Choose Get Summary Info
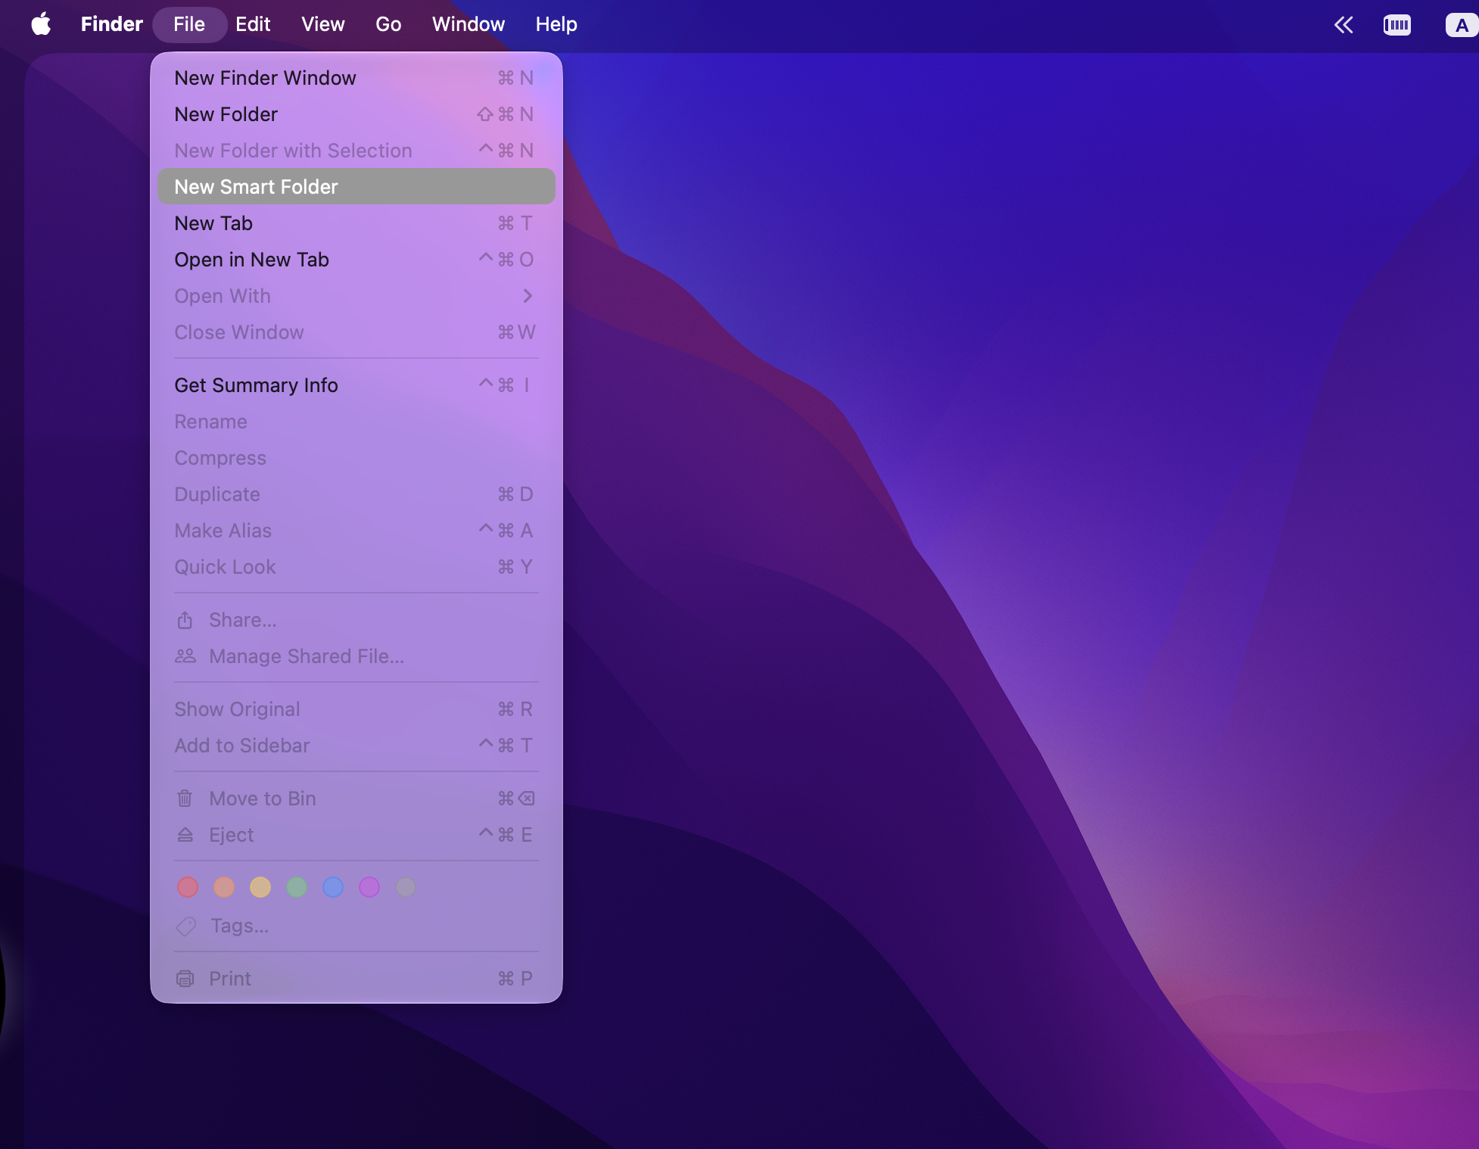The height and width of the screenshot is (1149, 1479). (356, 385)
